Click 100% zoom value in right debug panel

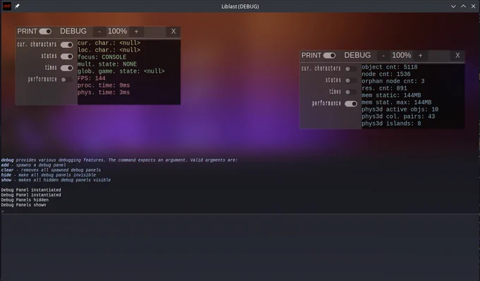[x=402, y=55]
